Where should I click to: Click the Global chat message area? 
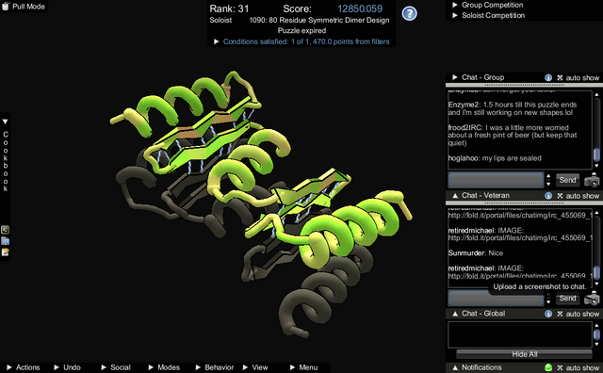519,334
